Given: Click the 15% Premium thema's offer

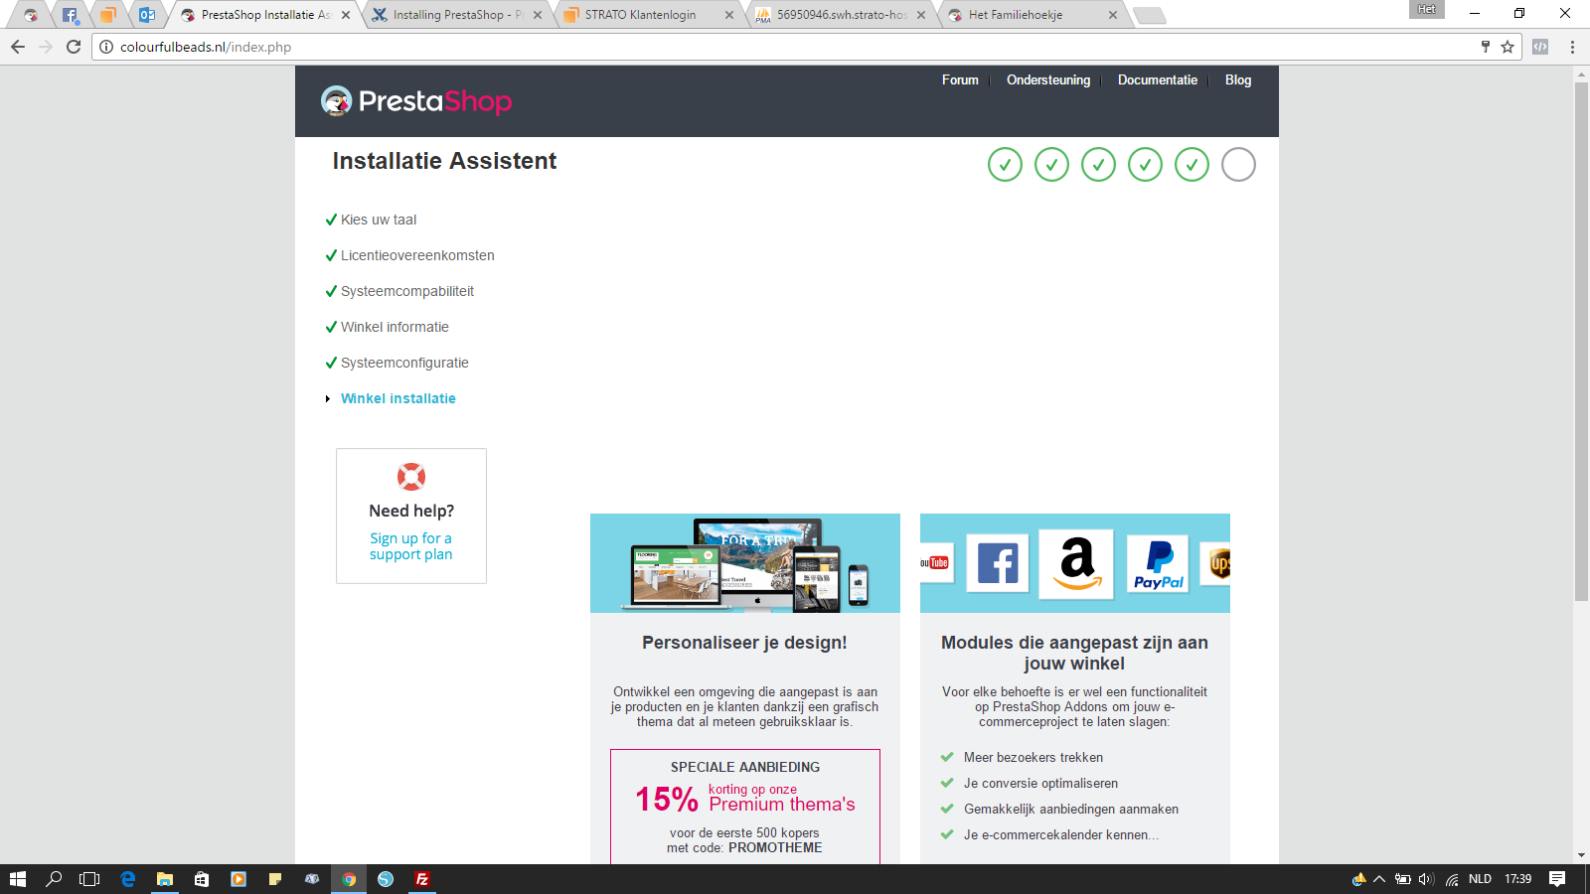Looking at the screenshot, I should pyautogui.click(x=745, y=799).
